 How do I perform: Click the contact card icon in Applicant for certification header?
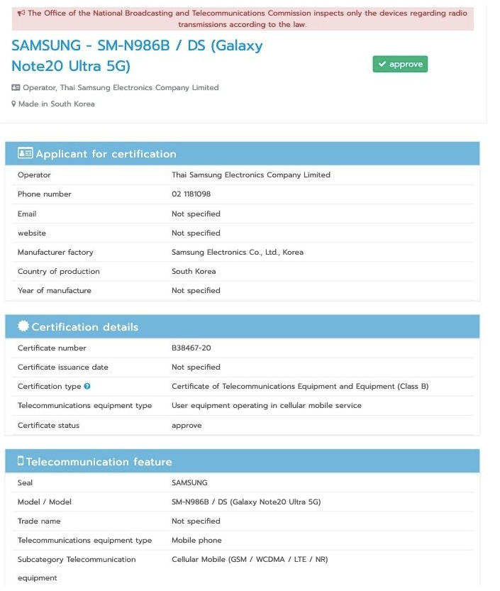tap(25, 153)
